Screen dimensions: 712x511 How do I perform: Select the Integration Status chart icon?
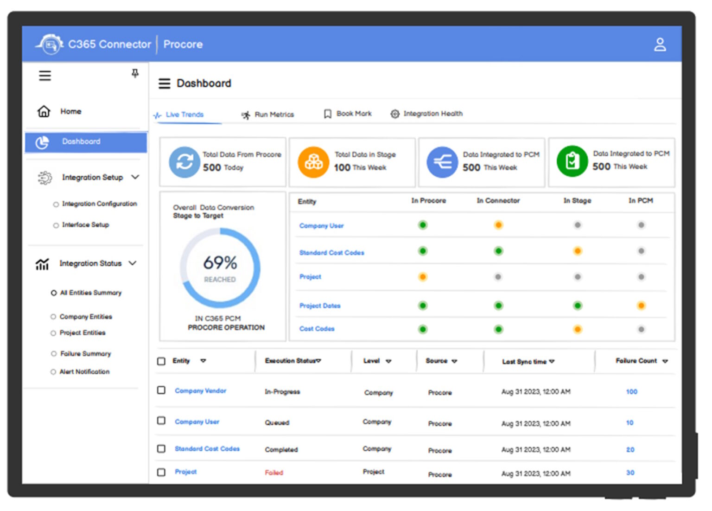click(42, 263)
